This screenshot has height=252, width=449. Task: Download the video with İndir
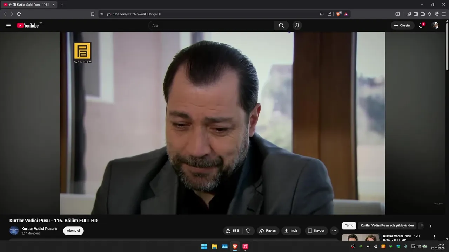(x=291, y=231)
